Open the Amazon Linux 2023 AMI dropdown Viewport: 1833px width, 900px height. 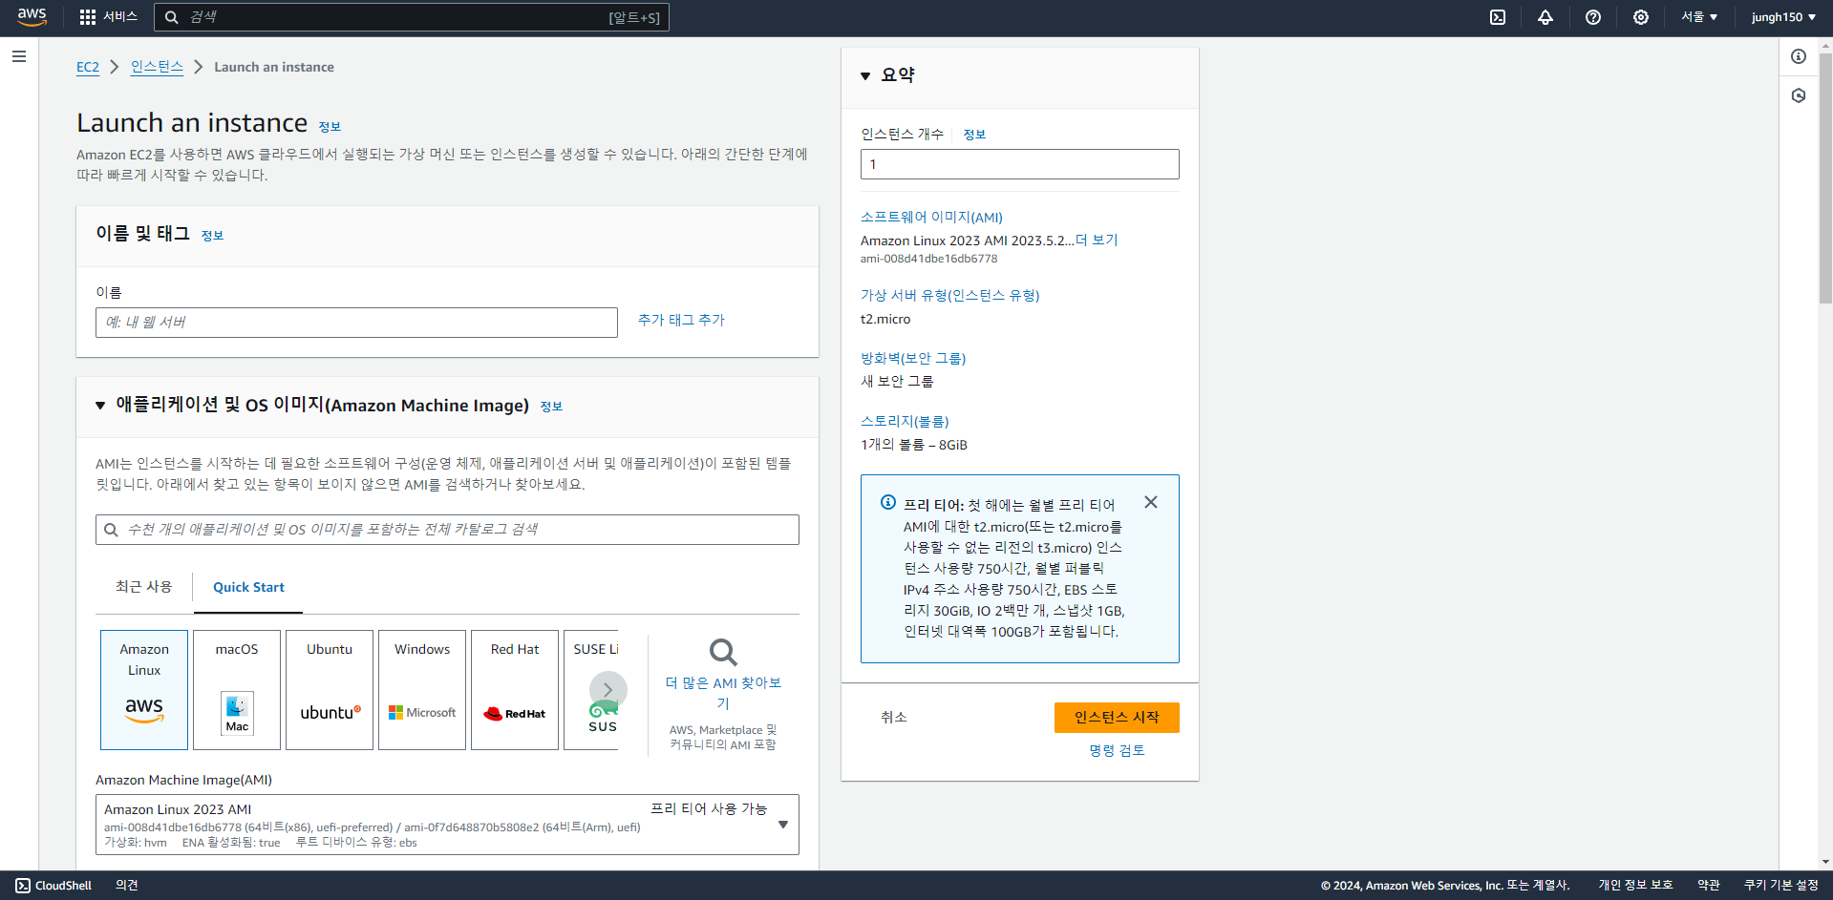tap(447, 825)
